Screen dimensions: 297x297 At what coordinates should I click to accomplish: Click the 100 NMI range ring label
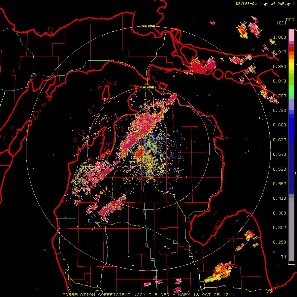pyautogui.click(x=148, y=26)
